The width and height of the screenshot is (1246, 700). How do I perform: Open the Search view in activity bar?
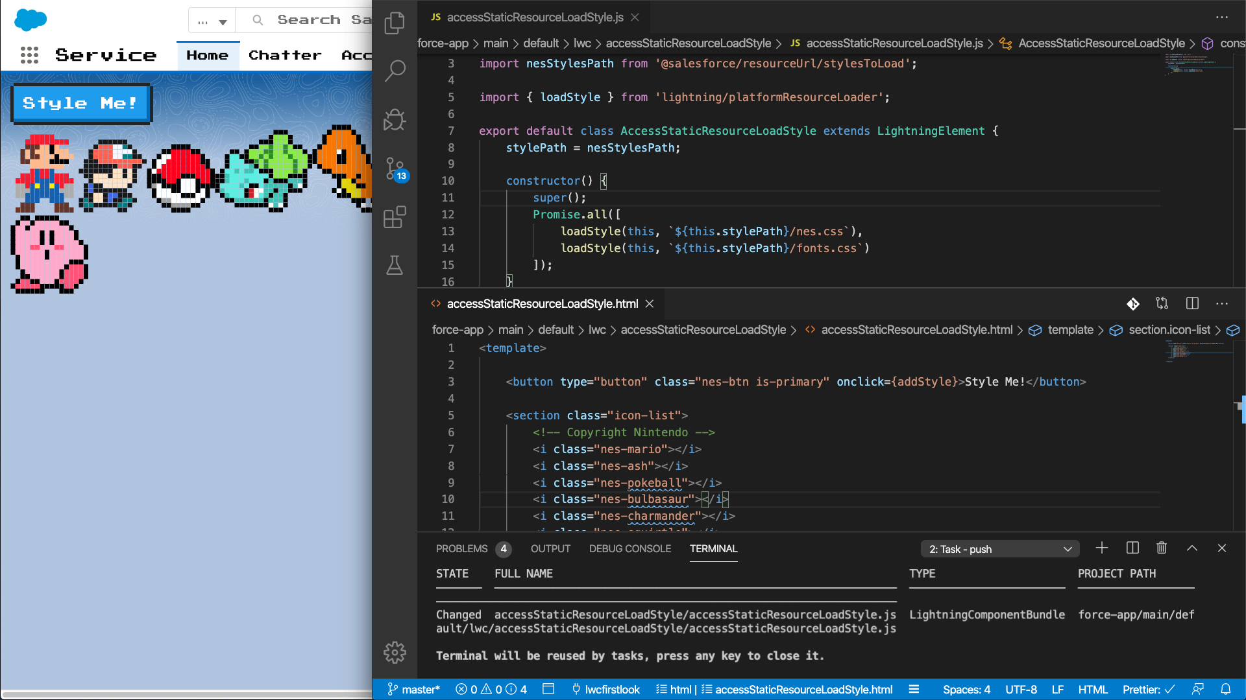coord(395,71)
